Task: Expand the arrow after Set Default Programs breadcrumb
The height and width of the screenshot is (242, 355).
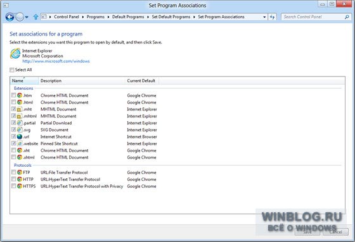Action: coord(194,17)
